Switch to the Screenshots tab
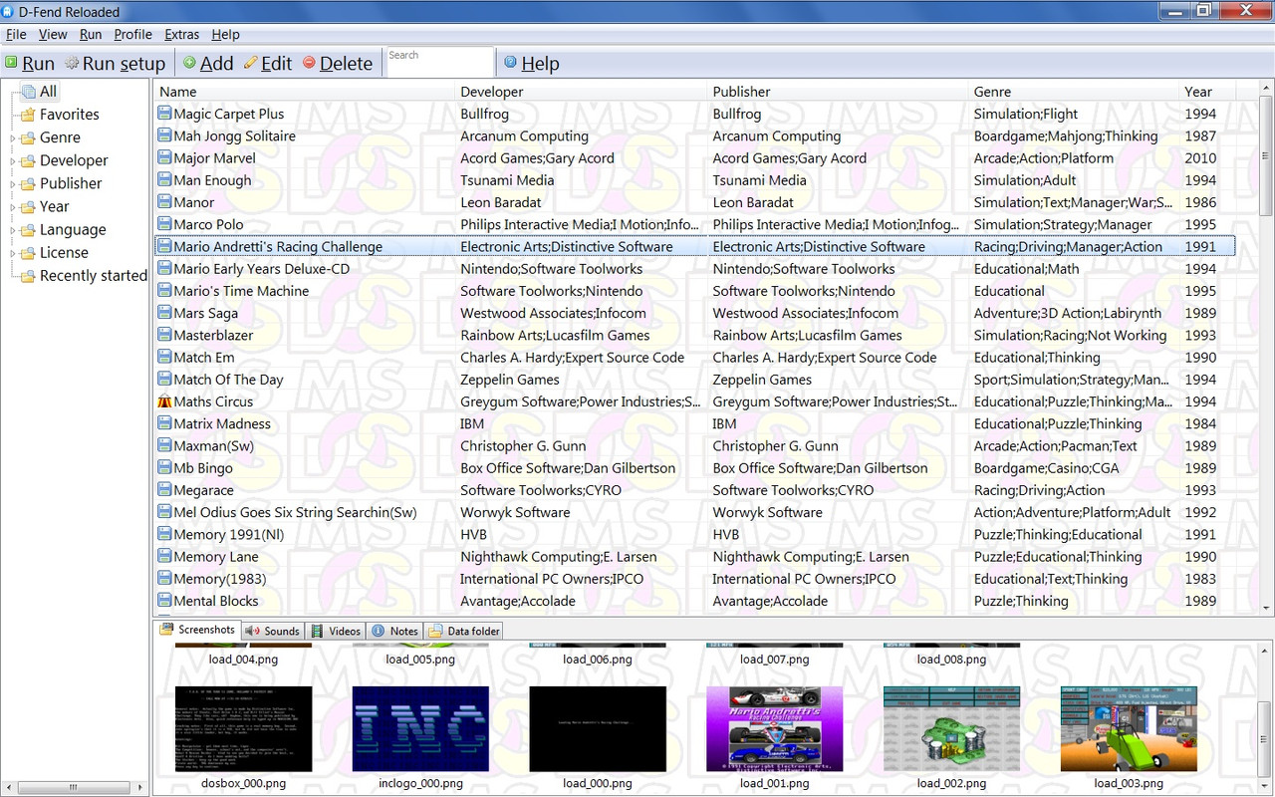Viewport: 1275px width, 797px height. coord(197,630)
